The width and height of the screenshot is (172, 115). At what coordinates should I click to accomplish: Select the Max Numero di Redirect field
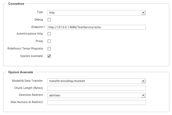[97, 102]
